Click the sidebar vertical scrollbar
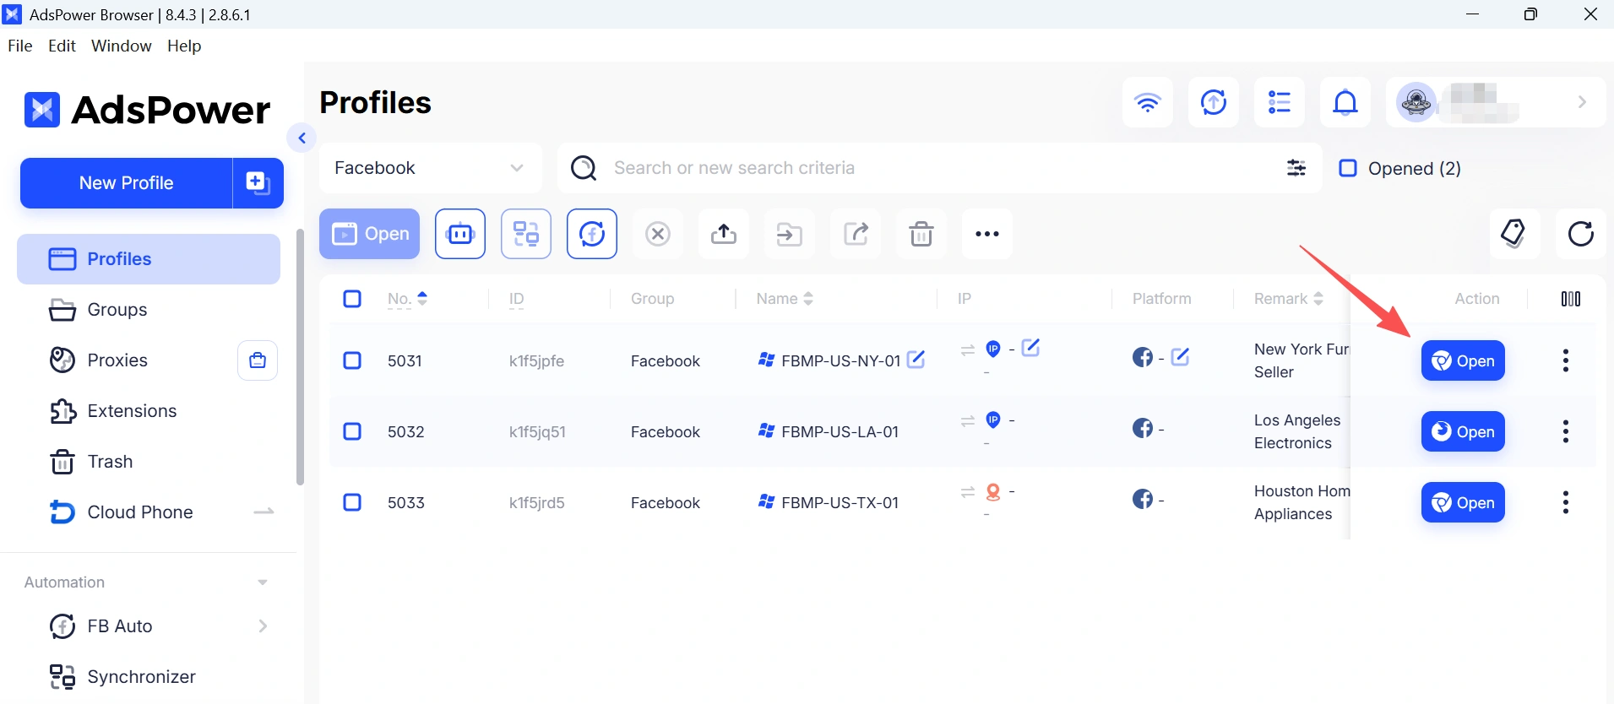 click(x=300, y=357)
